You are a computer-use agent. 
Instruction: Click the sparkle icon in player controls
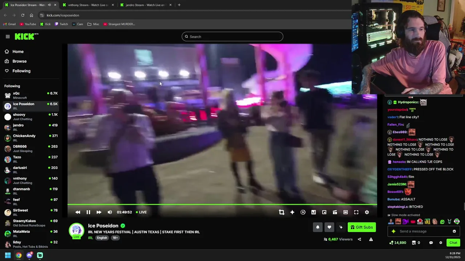point(292,212)
